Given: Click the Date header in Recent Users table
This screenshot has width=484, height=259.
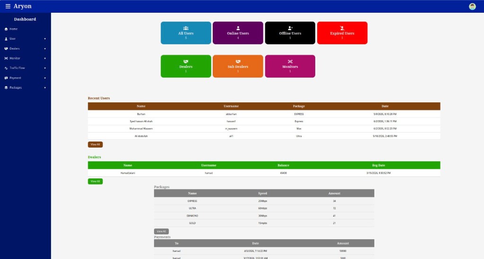Looking at the screenshot, I should (x=385, y=106).
